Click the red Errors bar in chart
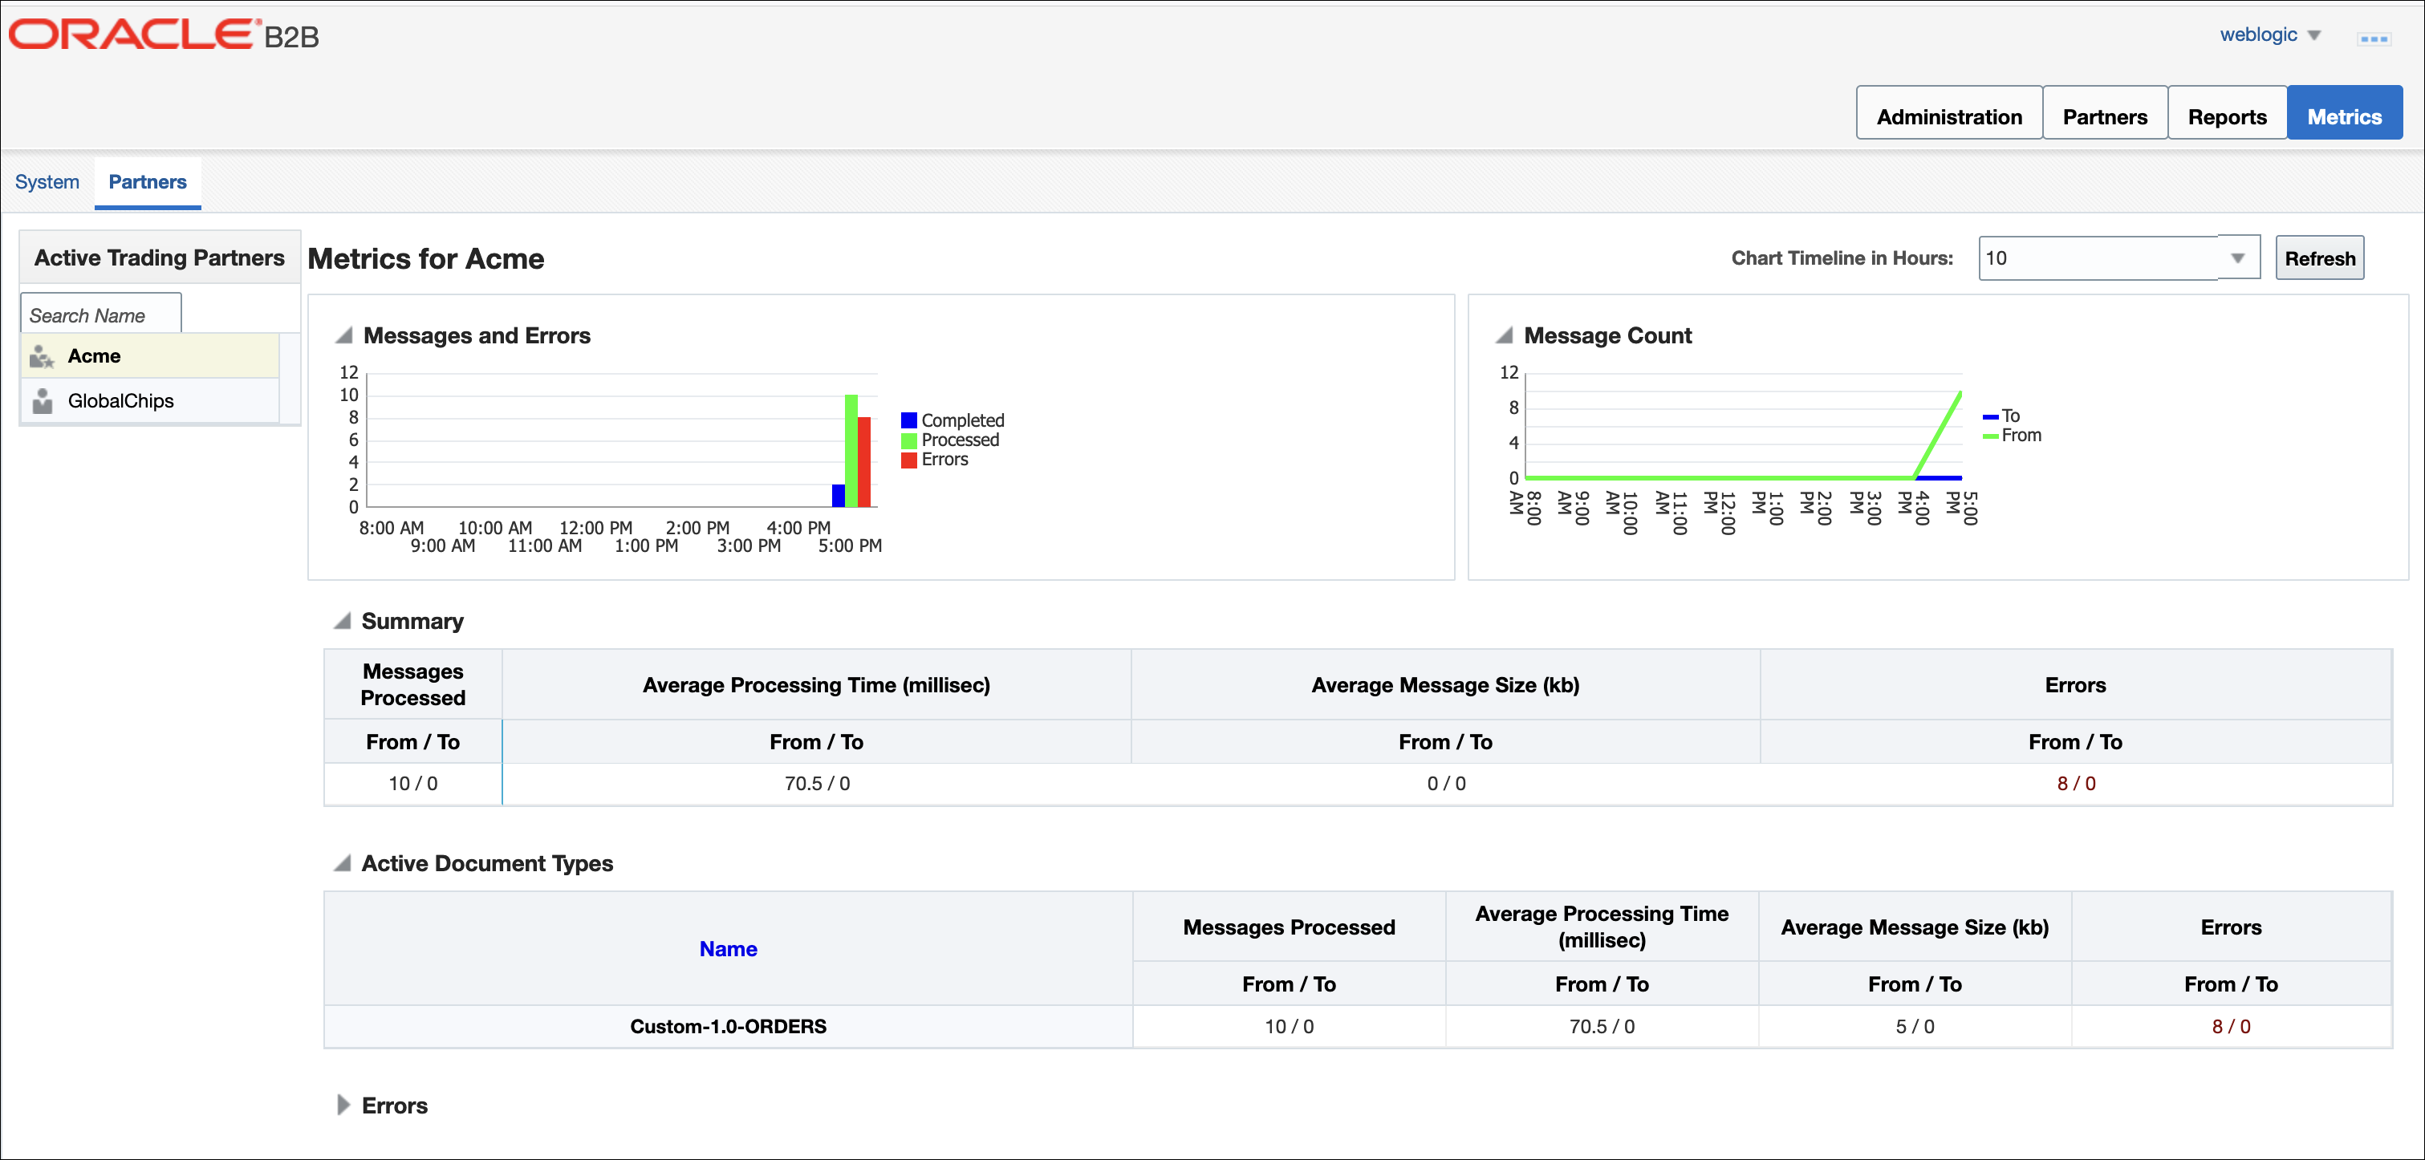 click(x=864, y=462)
